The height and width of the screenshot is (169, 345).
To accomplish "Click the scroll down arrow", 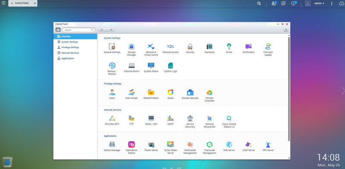I will point(289,158).
